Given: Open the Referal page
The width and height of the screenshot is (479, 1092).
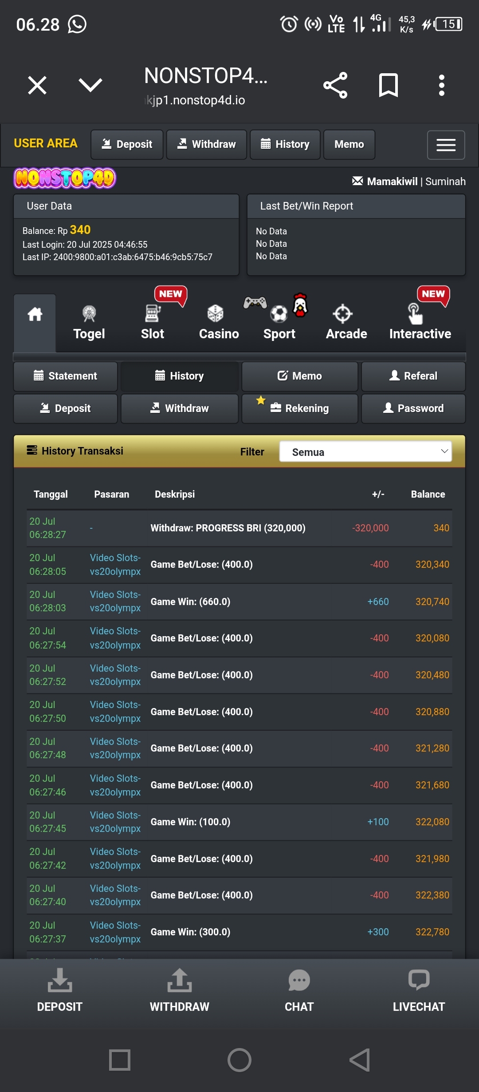Looking at the screenshot, I should 413,376.
